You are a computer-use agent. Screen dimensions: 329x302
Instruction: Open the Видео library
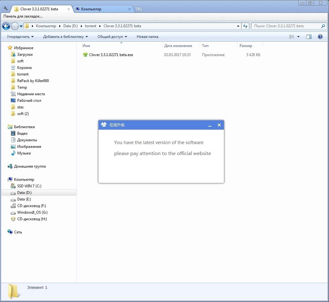point(22,133)
